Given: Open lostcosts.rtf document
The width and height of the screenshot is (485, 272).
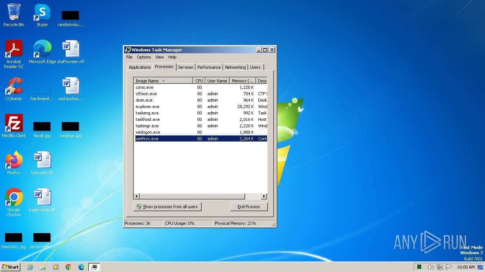Looking at the screenshot, I should click(x=42, y=163).
